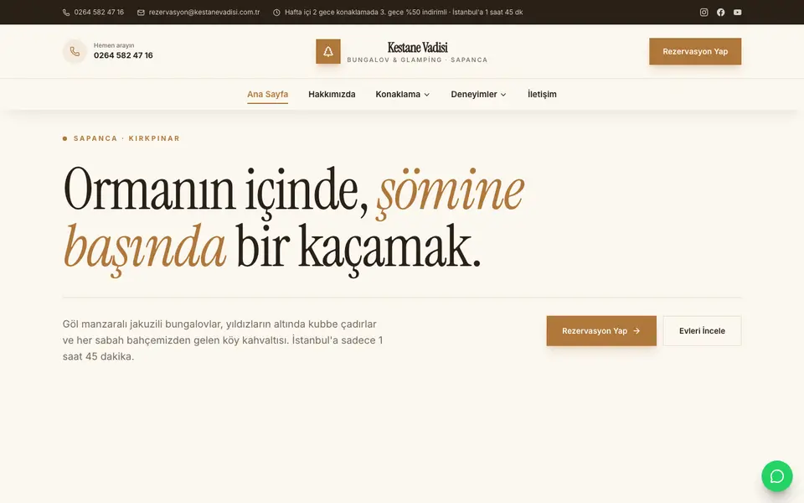
Task: Click the weekday 3. gece %50 indirimli notice
Action: click(x=404, y=13)
